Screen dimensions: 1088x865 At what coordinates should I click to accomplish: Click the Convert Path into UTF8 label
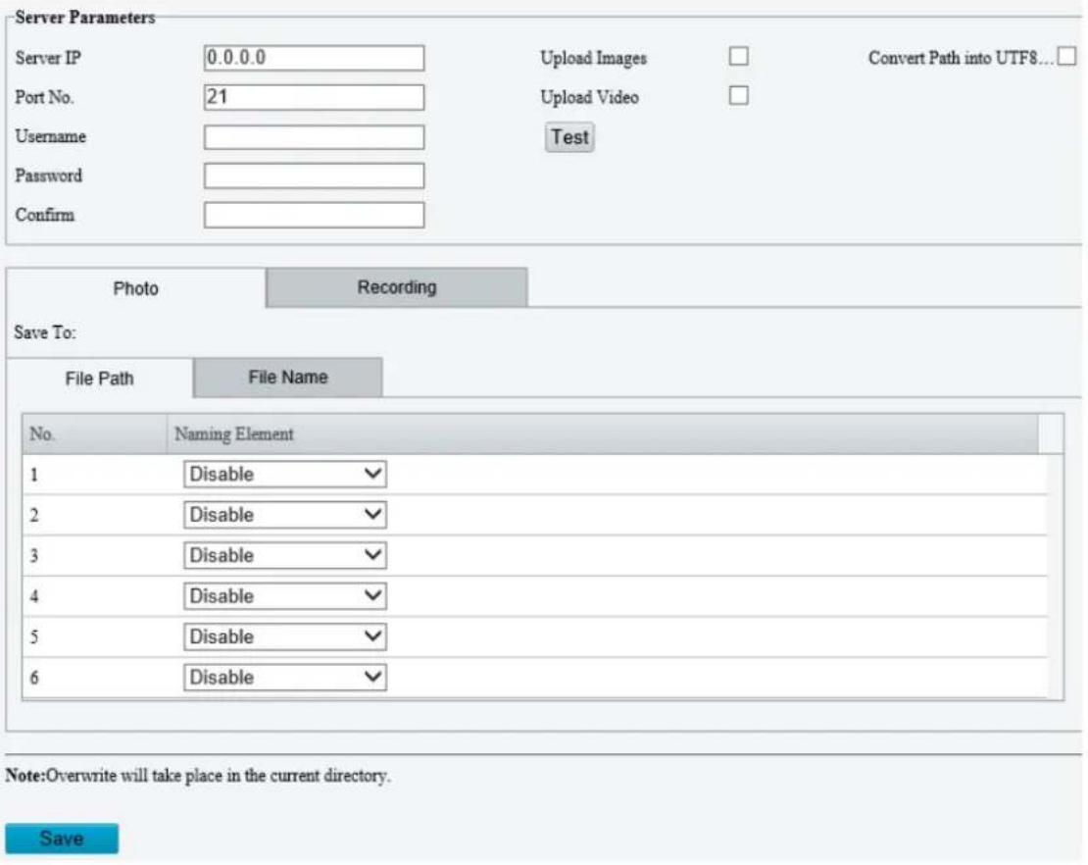coord(961,58)
